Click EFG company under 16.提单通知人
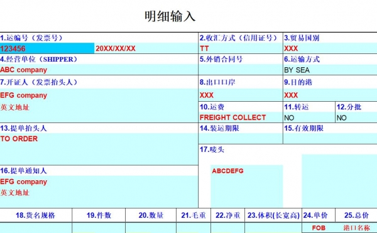377x233 pixels. pyautogui.click(x=24, y=182)
